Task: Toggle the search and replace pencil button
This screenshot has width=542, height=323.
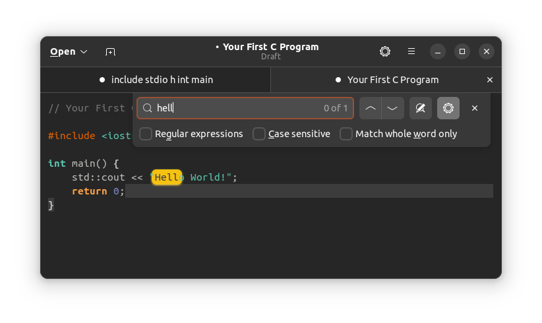Action: [x=420, y=108]
